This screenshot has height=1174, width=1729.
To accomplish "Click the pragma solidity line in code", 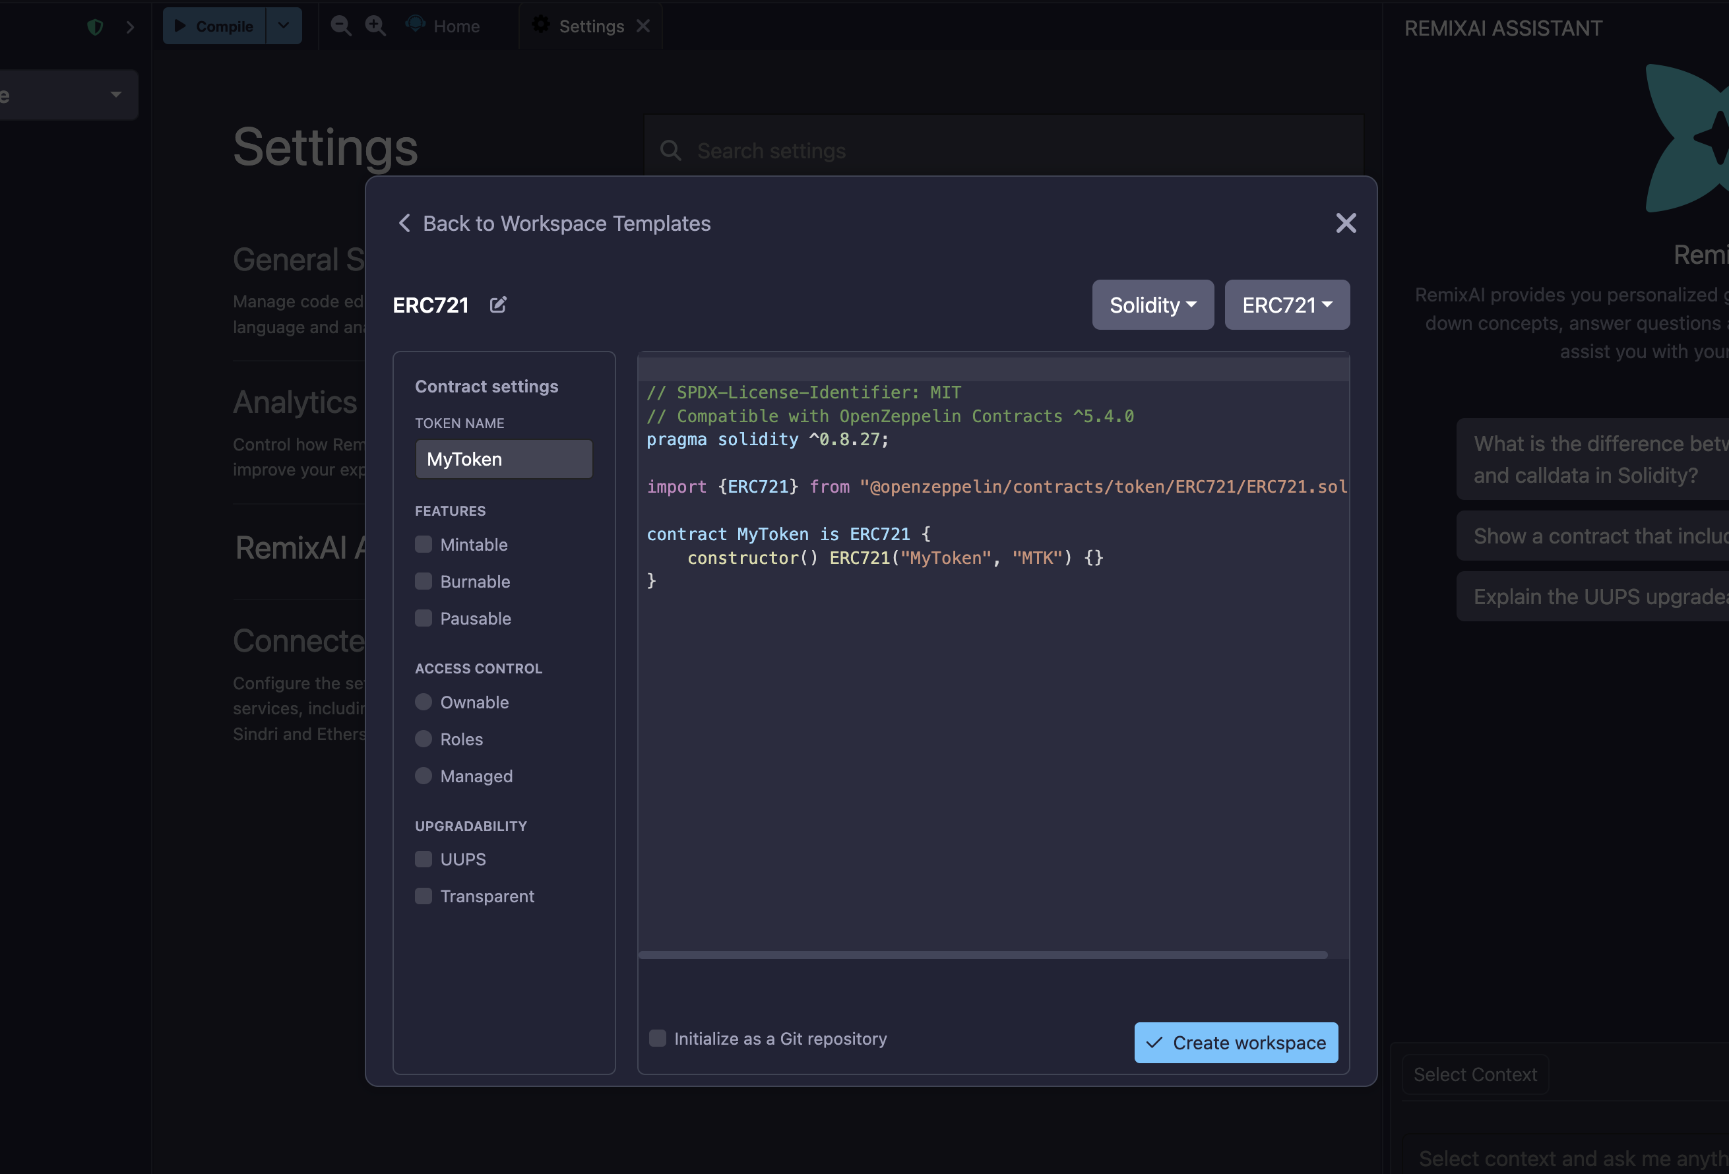I will [x=768, y=440].
